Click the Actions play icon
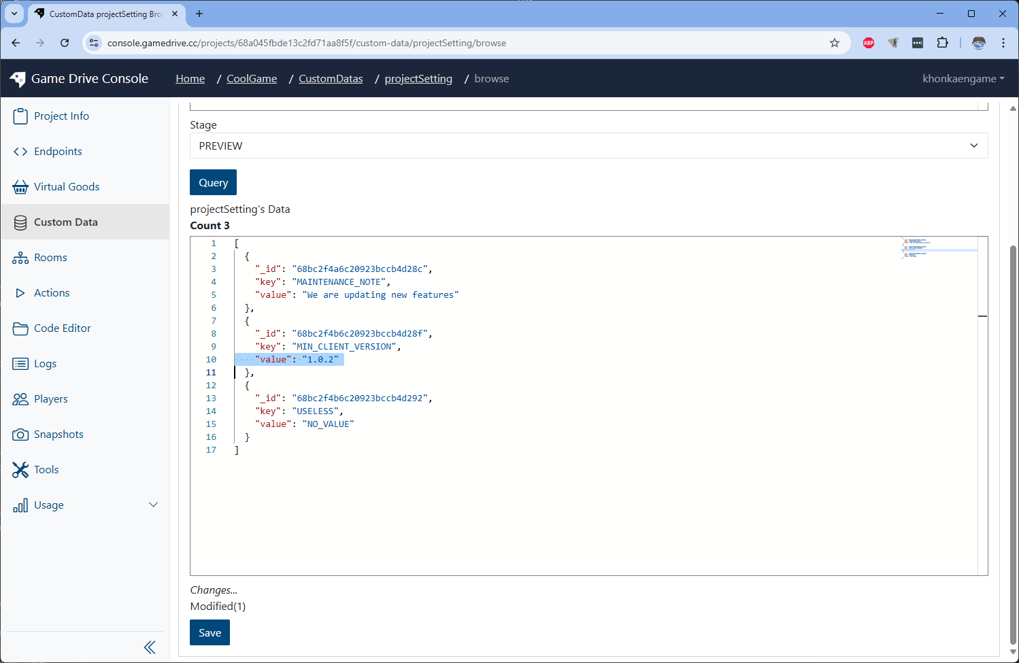 (20, 293)
